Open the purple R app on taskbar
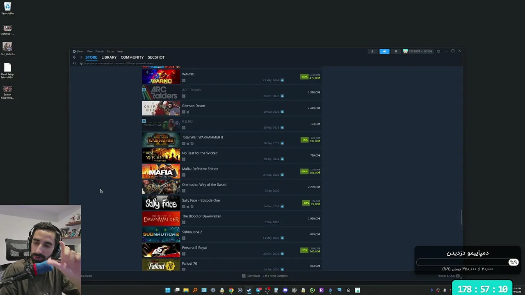 (x=321, y=290)
